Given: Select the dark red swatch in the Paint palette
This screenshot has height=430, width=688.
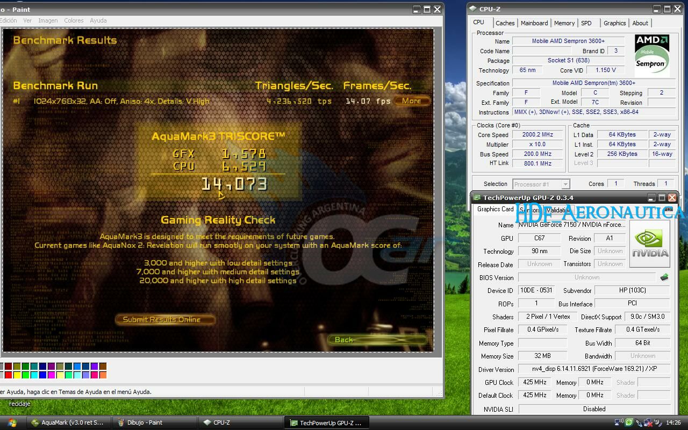Looking at the screenshot, I should point(9,366).
